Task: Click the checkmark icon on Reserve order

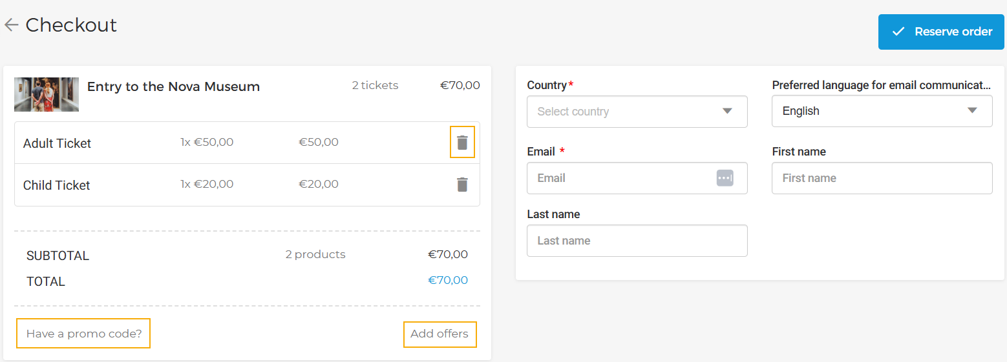Action: click(898, 32)
